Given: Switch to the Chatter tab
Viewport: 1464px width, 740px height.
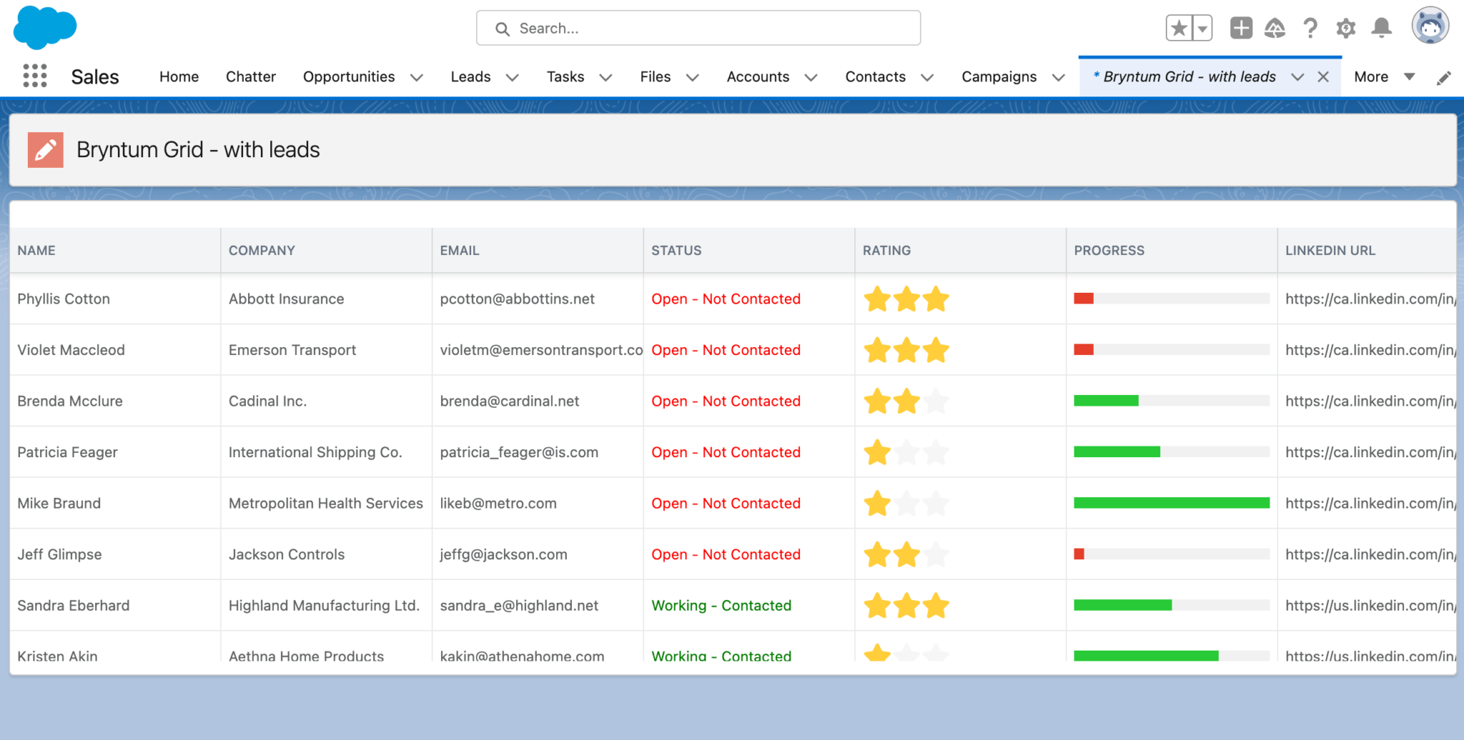Looking at the screenshot, I should 251,76.
